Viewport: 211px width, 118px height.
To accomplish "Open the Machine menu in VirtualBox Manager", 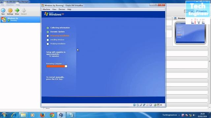I will coord(10,5).
